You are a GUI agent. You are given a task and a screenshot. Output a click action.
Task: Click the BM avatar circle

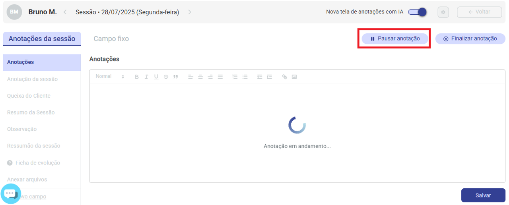point(14,12)
